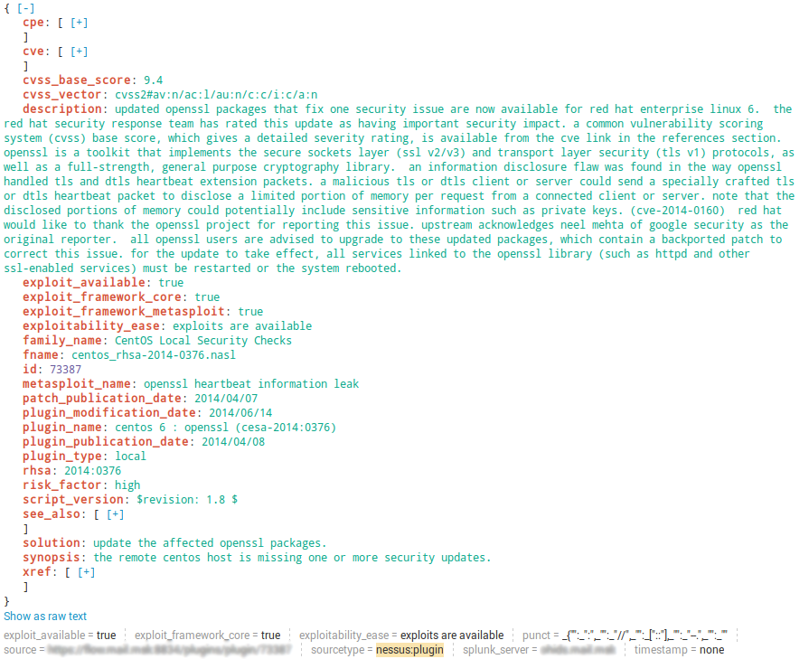
Task: Click the 'Show as raw text' link
Action: pos(45,617)
